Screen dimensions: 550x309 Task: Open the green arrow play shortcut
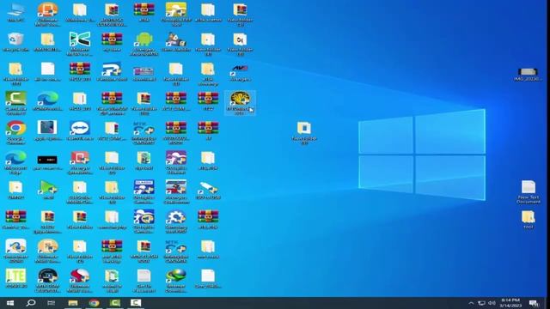click(48, 191)
